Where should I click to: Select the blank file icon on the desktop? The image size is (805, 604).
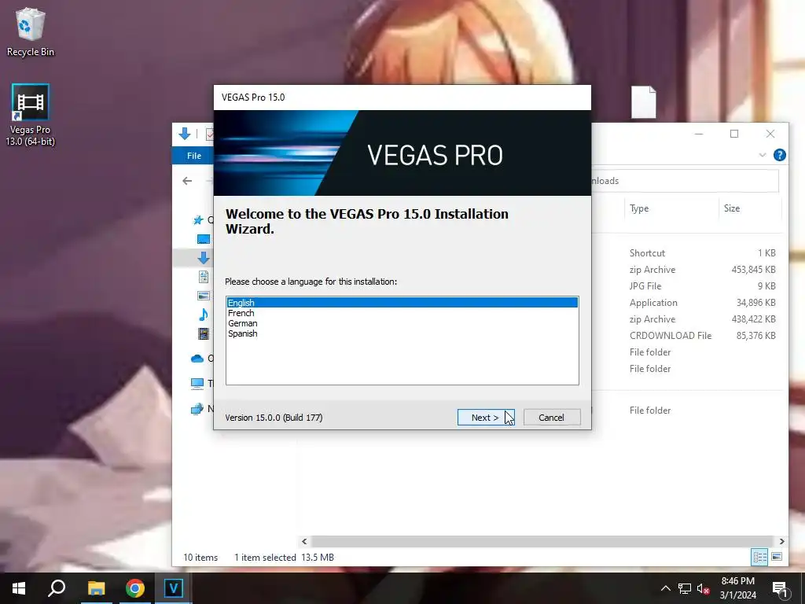644,102
